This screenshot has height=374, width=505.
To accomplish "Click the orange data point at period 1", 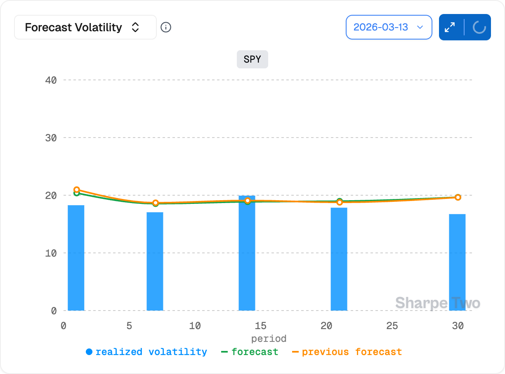I will pyautogui.click(x=77, y=190).
